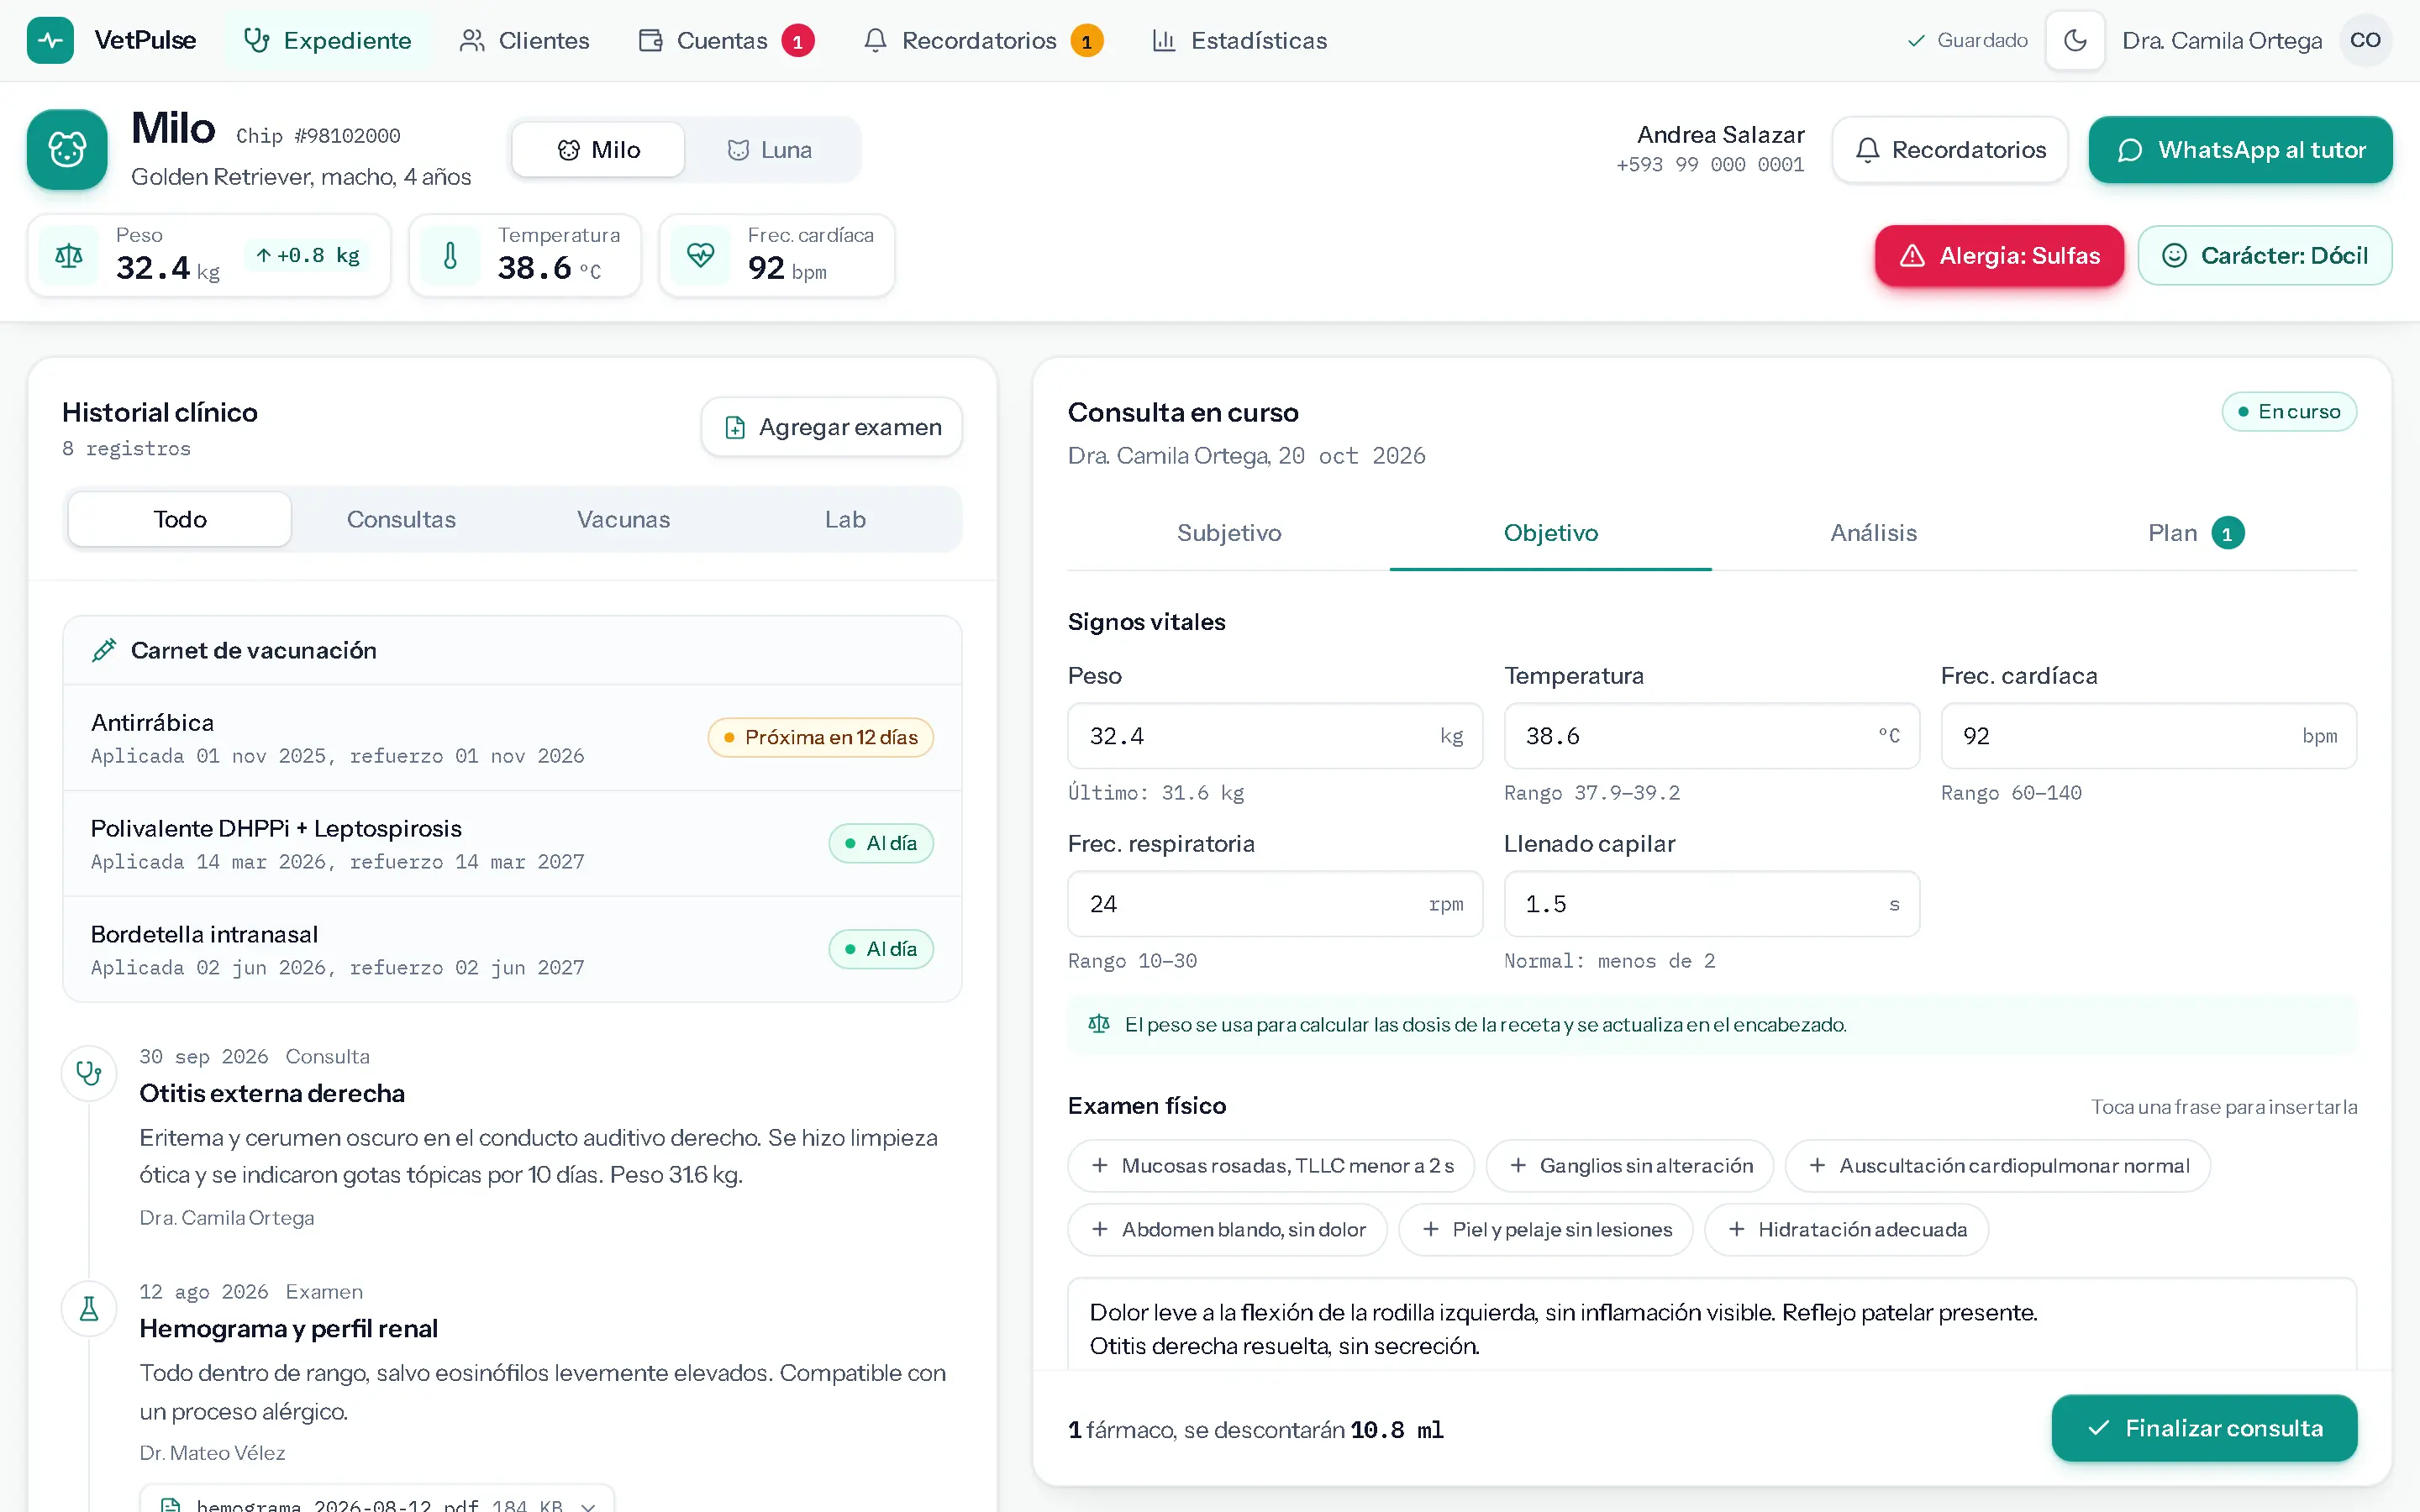Switch to the Subjetivo tab
Screen dimensions: 2420x1512
pos(1229,533)
